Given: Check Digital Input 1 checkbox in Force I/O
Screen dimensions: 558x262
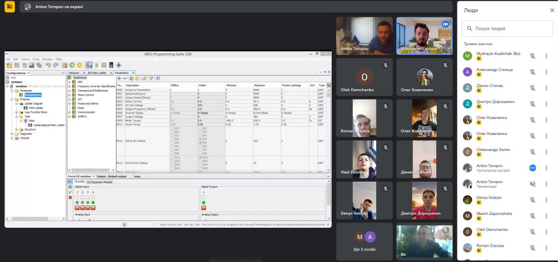Looking at the screenshot, I should pos(77,197).
